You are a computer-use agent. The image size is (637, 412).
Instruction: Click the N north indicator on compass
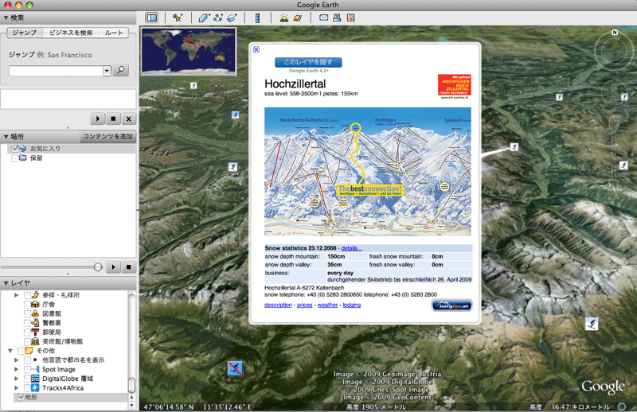[615, 33]
